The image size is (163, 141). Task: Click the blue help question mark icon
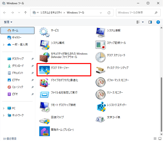(x=158, y=22)
